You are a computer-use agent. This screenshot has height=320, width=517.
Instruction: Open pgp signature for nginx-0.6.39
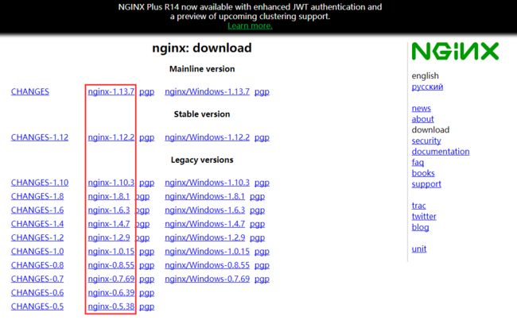(x=146, y=293)
